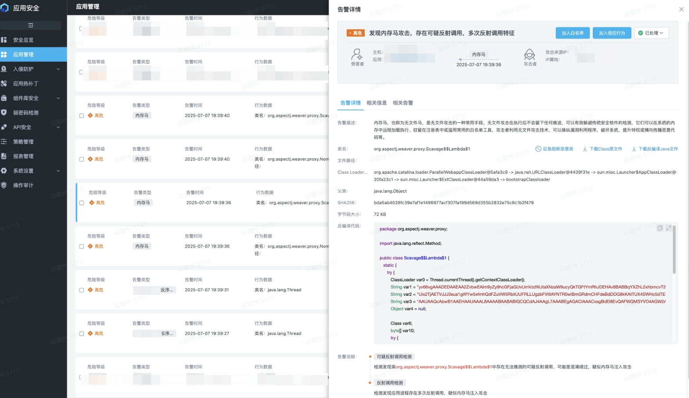Image resolution: width=689 pixels, height=398 pixels.
Task: Click the decompiled code vertical scrollbar
Action: coord(674,250)
